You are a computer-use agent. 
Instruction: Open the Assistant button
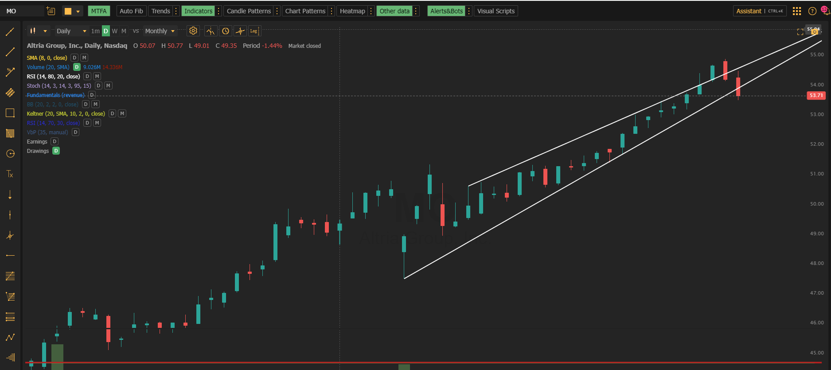point(749,11)
